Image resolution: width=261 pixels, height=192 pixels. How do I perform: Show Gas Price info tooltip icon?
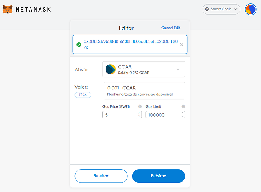[140, 106]
